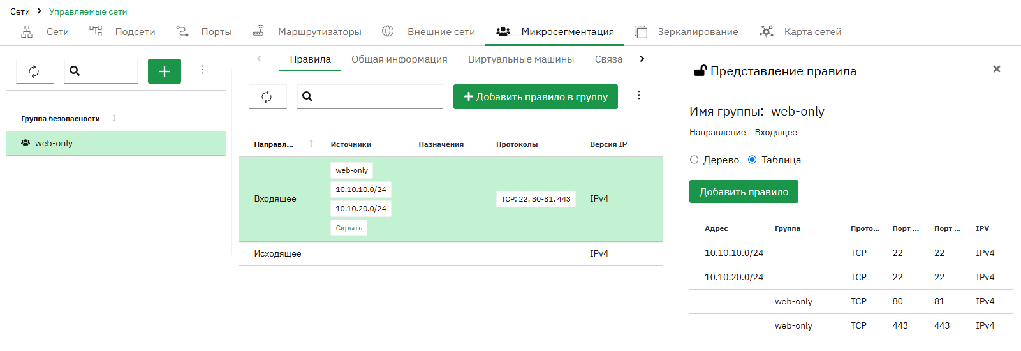
Task: Click the rules search input field
Action: [x=370, y=96]
